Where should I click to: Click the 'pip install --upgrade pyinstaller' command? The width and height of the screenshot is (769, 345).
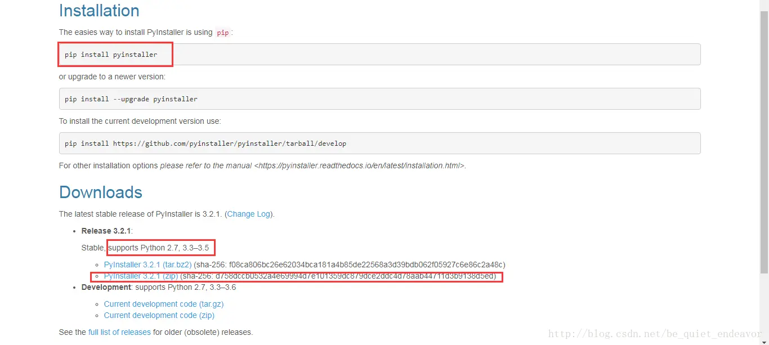click(x=131, y=99)
